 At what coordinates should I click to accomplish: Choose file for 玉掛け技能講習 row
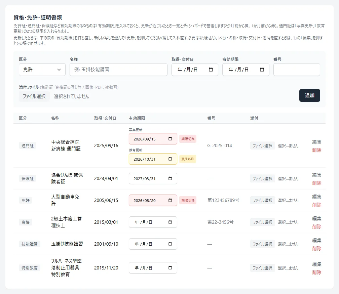coord(262,244)
